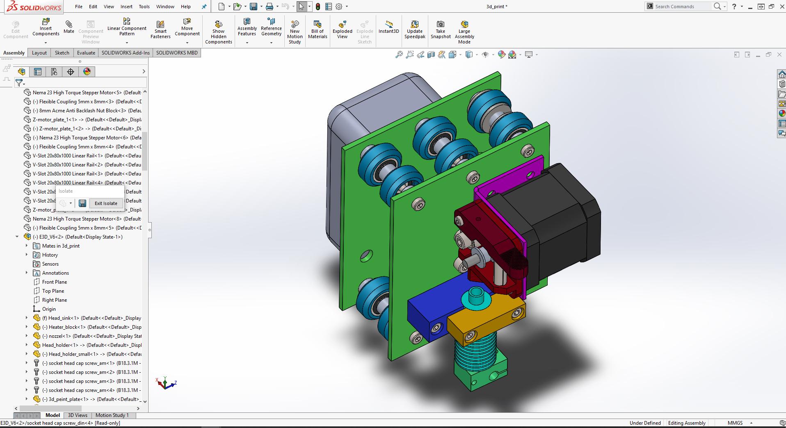
Task: Collapse the E3D_V6<2> subassembly
Action: (17, 237)
